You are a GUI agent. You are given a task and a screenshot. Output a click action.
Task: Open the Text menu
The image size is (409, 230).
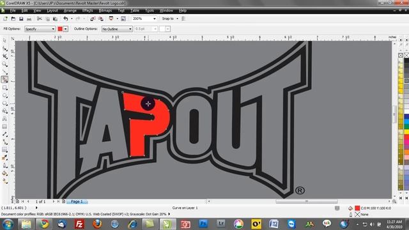(x=121, y=11)
